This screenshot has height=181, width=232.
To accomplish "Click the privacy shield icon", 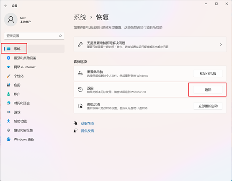I will pyautogui.click(x=8, y=130).
